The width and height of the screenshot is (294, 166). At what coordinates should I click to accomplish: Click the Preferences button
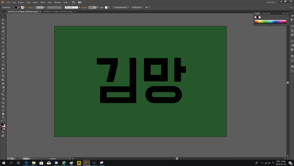pos(137,7)
